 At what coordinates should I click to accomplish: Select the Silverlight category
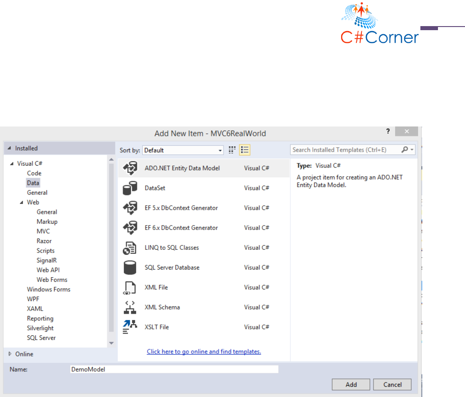tap(40, 328)
